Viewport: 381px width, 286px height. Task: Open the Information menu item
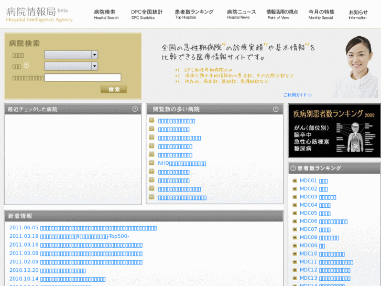358,14
